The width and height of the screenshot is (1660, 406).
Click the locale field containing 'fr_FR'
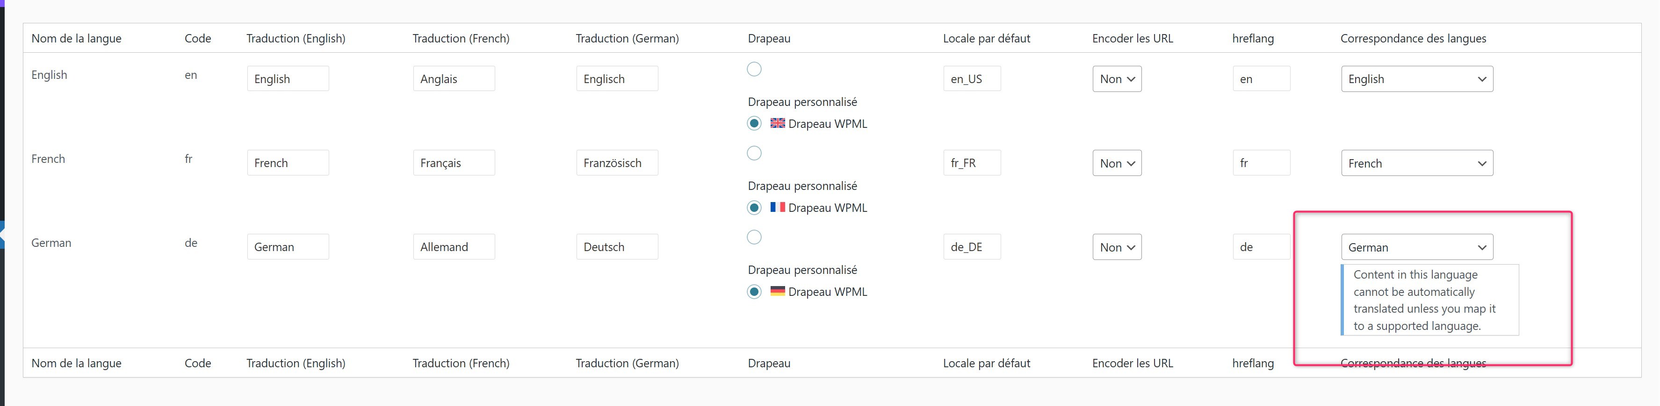(x=972, y=163)
